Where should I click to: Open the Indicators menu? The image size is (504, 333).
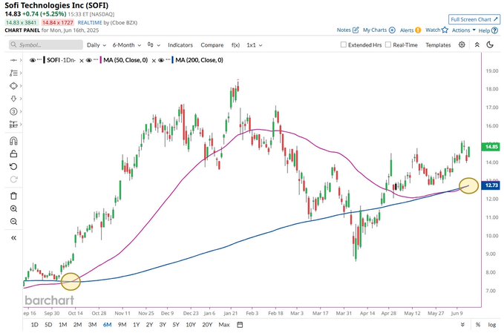coord(180,45)
